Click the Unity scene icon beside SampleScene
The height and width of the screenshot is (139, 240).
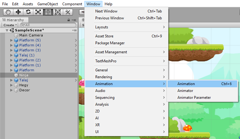[x=12, y=30]
